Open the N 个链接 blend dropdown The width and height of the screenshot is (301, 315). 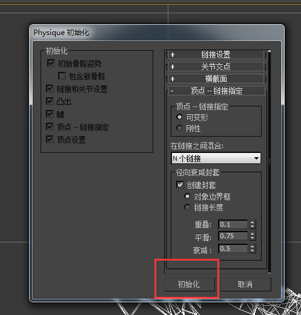216,158
